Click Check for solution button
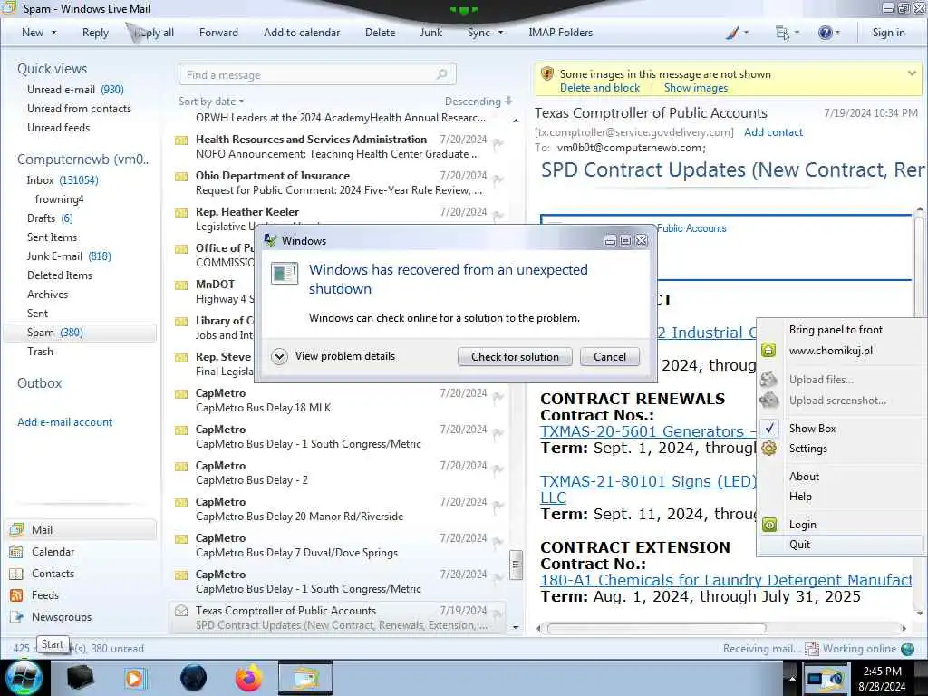The image size is (928, 696). click(515, 357)
